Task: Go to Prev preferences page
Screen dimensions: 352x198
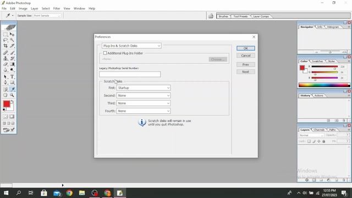Action: point(246,65)
